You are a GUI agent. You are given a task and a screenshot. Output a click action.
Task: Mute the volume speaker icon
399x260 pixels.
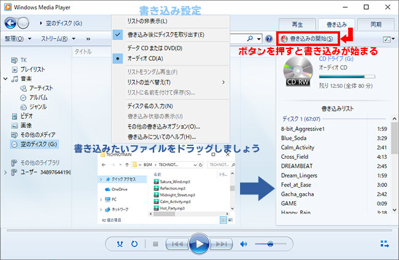point(244,244)
